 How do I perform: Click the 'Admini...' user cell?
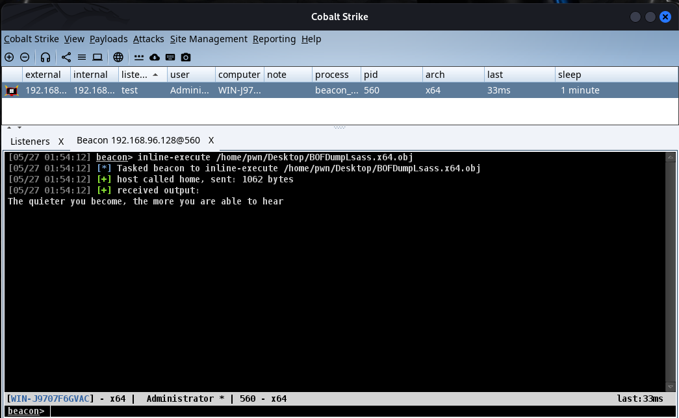(192, 90)
